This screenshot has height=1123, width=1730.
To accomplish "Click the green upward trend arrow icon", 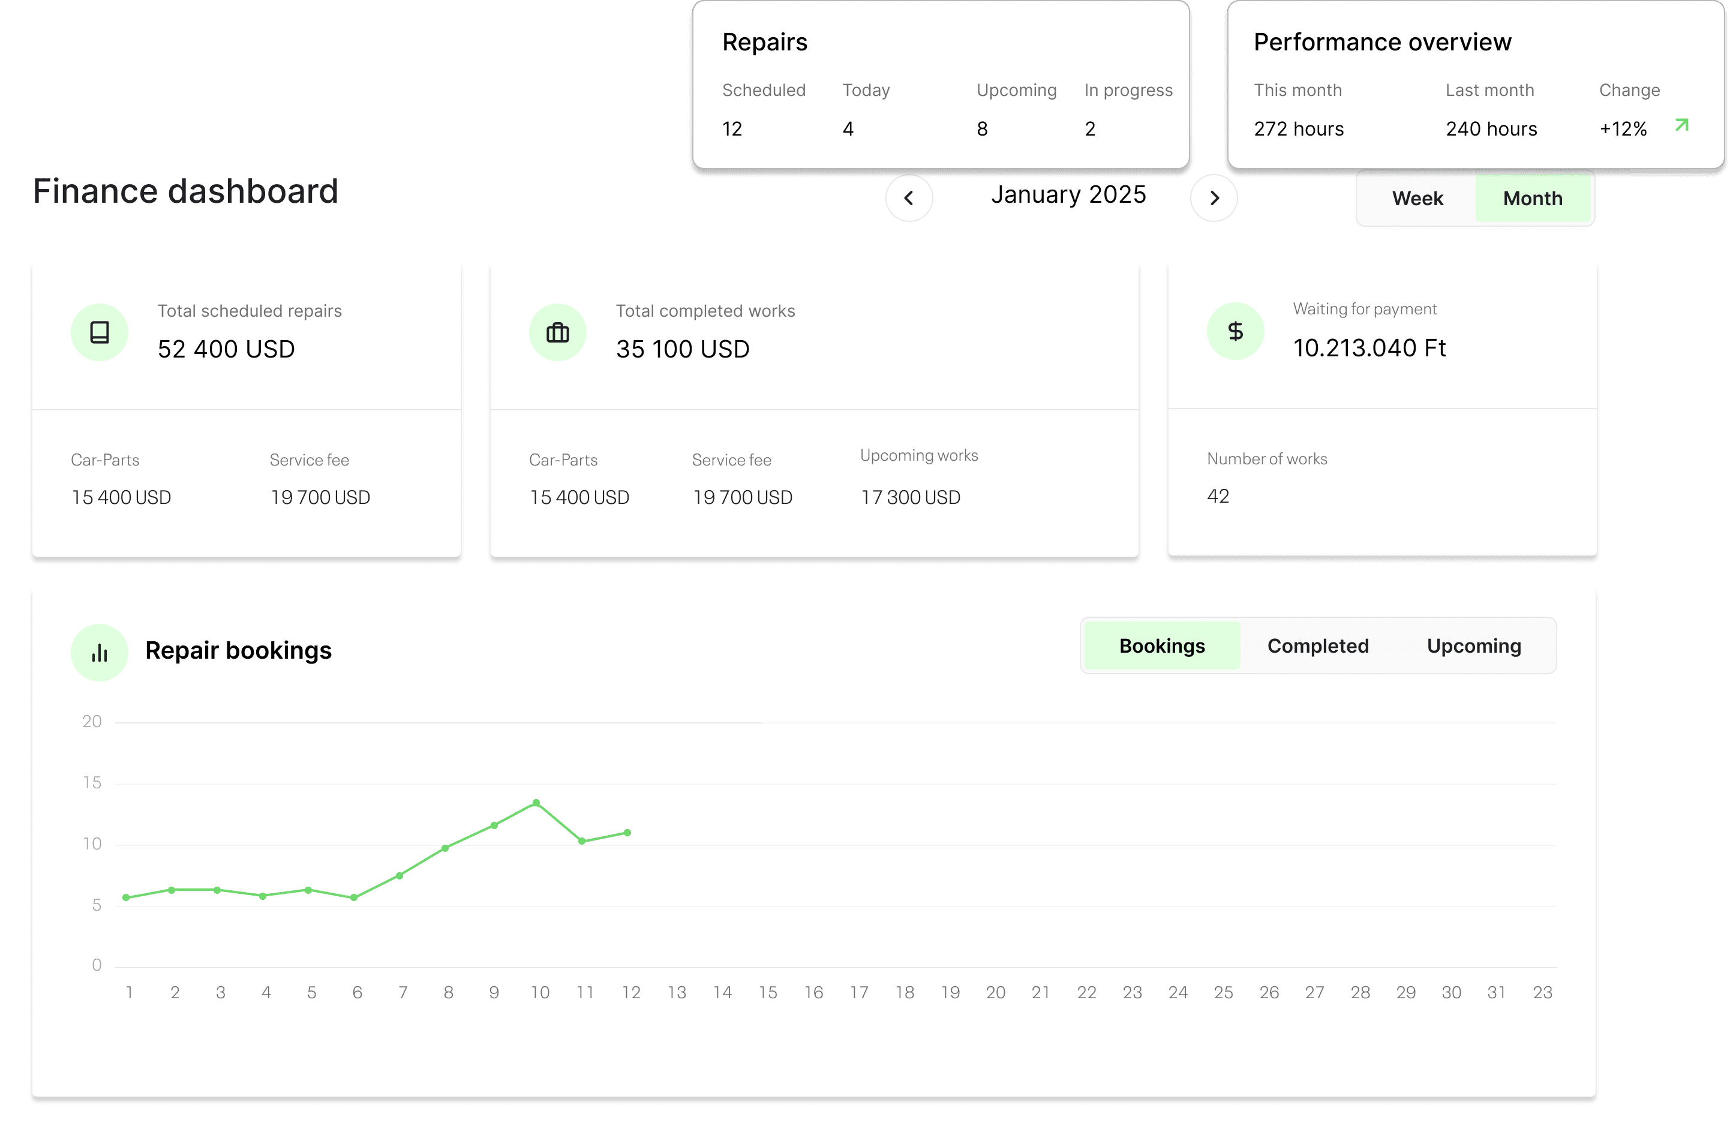I will 1681,126.
